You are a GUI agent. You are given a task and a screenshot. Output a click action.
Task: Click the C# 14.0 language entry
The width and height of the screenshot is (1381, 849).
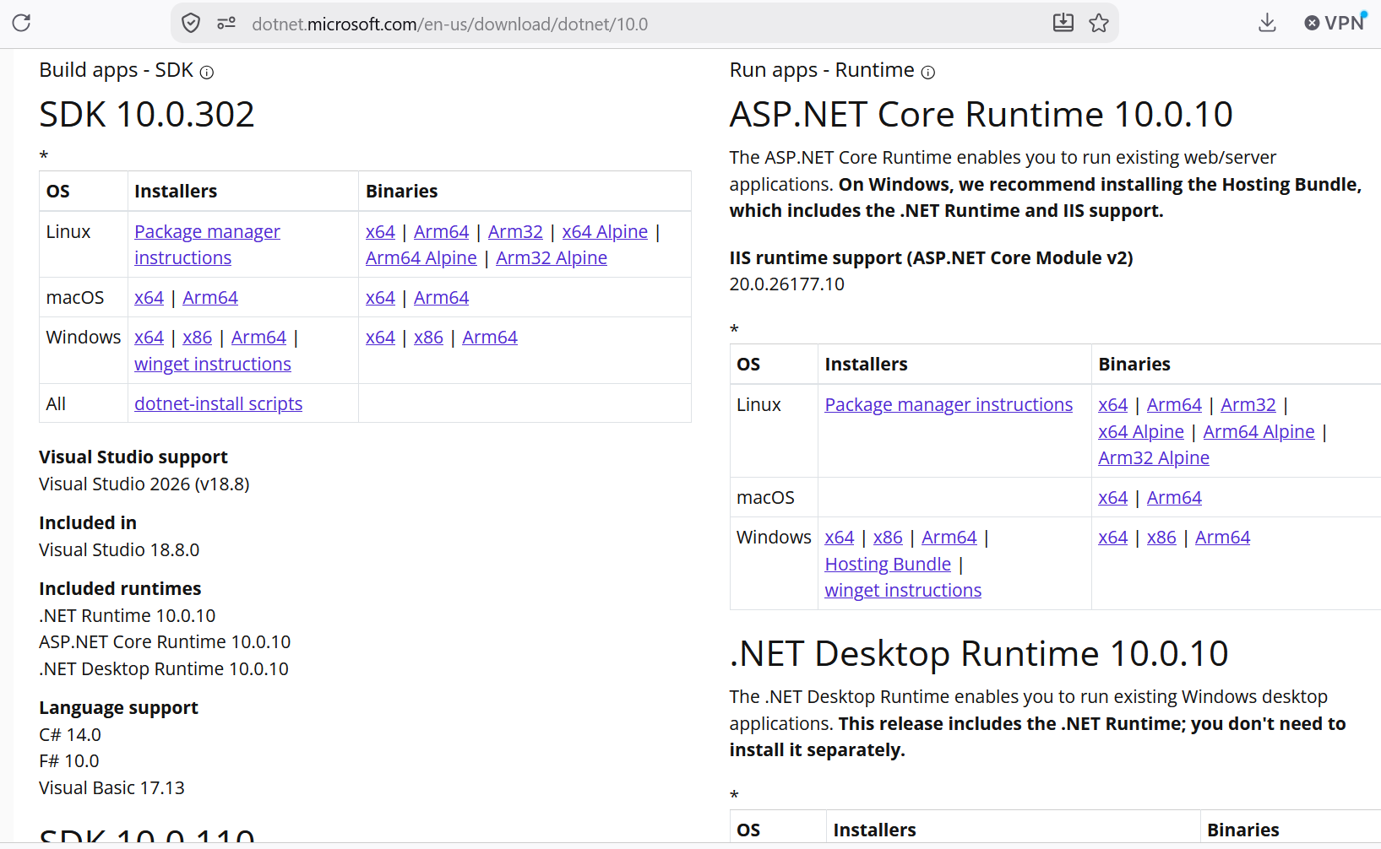[70, 735]
